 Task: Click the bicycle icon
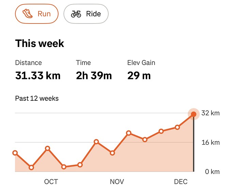(x=76, y=14)
